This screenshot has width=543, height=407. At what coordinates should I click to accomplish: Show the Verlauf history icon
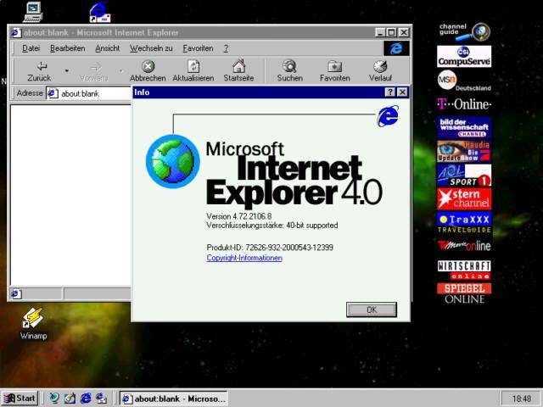click(380, 66)
